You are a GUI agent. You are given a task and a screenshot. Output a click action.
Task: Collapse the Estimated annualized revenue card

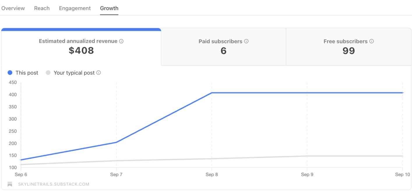[81, 47]
